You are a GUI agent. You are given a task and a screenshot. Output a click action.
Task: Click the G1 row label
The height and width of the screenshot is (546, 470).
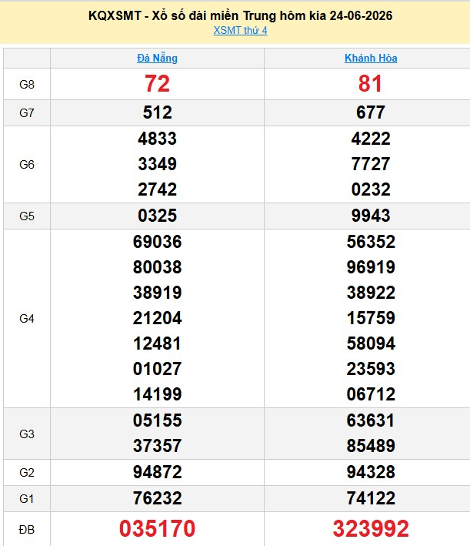point(27,499)
